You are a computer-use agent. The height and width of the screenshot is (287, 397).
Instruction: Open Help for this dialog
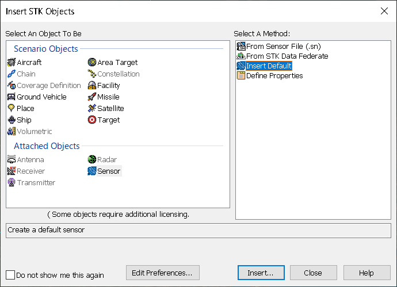[367, 273]
